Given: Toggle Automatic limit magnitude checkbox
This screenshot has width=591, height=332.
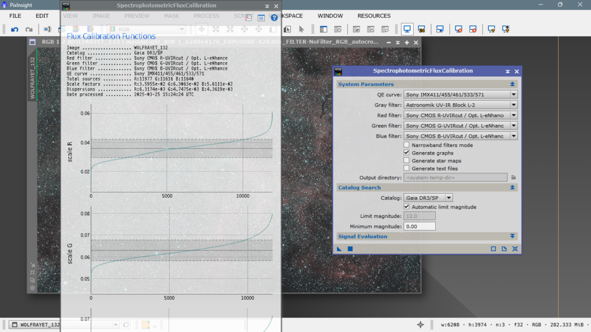Looking at the screenshot, I should (x=406, y=207).
